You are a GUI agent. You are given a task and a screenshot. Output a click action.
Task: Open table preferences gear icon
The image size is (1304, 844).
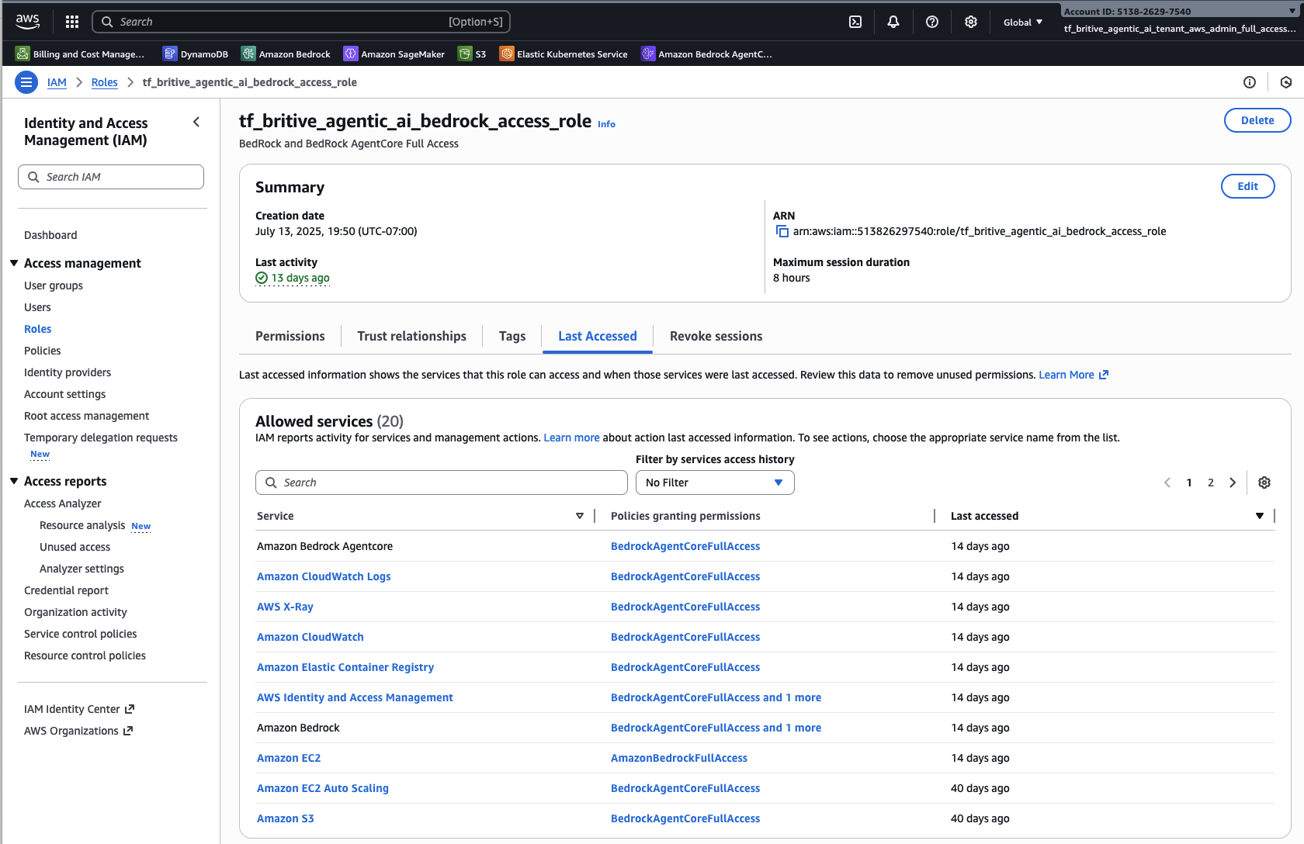tap(1264, 483)
